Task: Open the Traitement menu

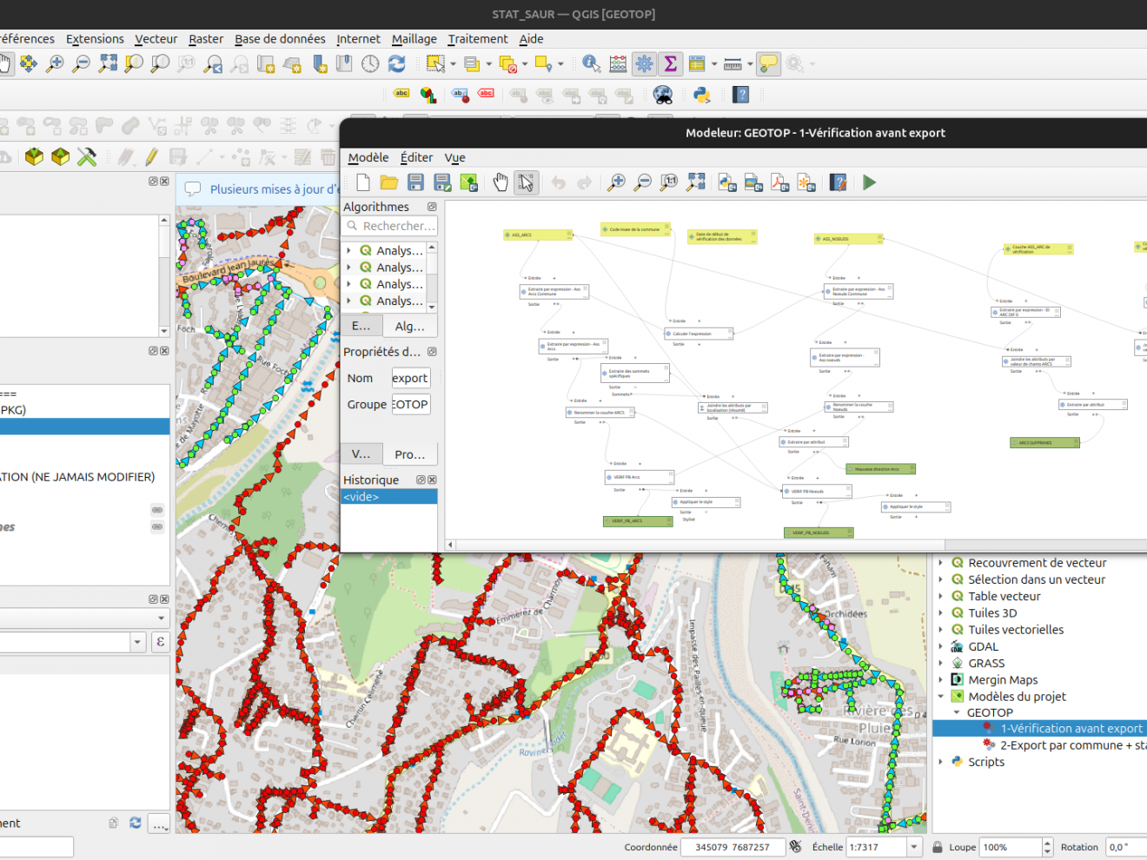Action: click(x=477, y=39)
